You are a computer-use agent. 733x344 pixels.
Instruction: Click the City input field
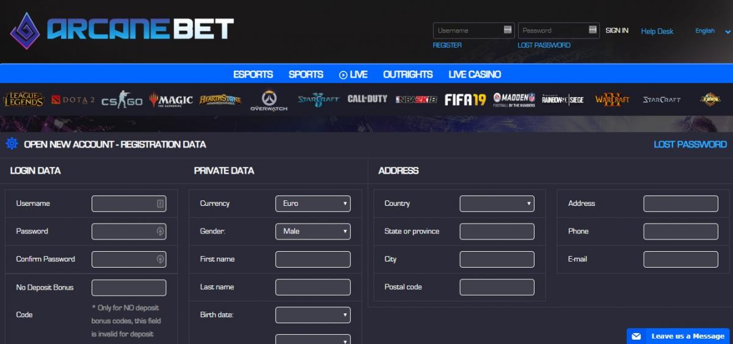(x=497, y=259)
